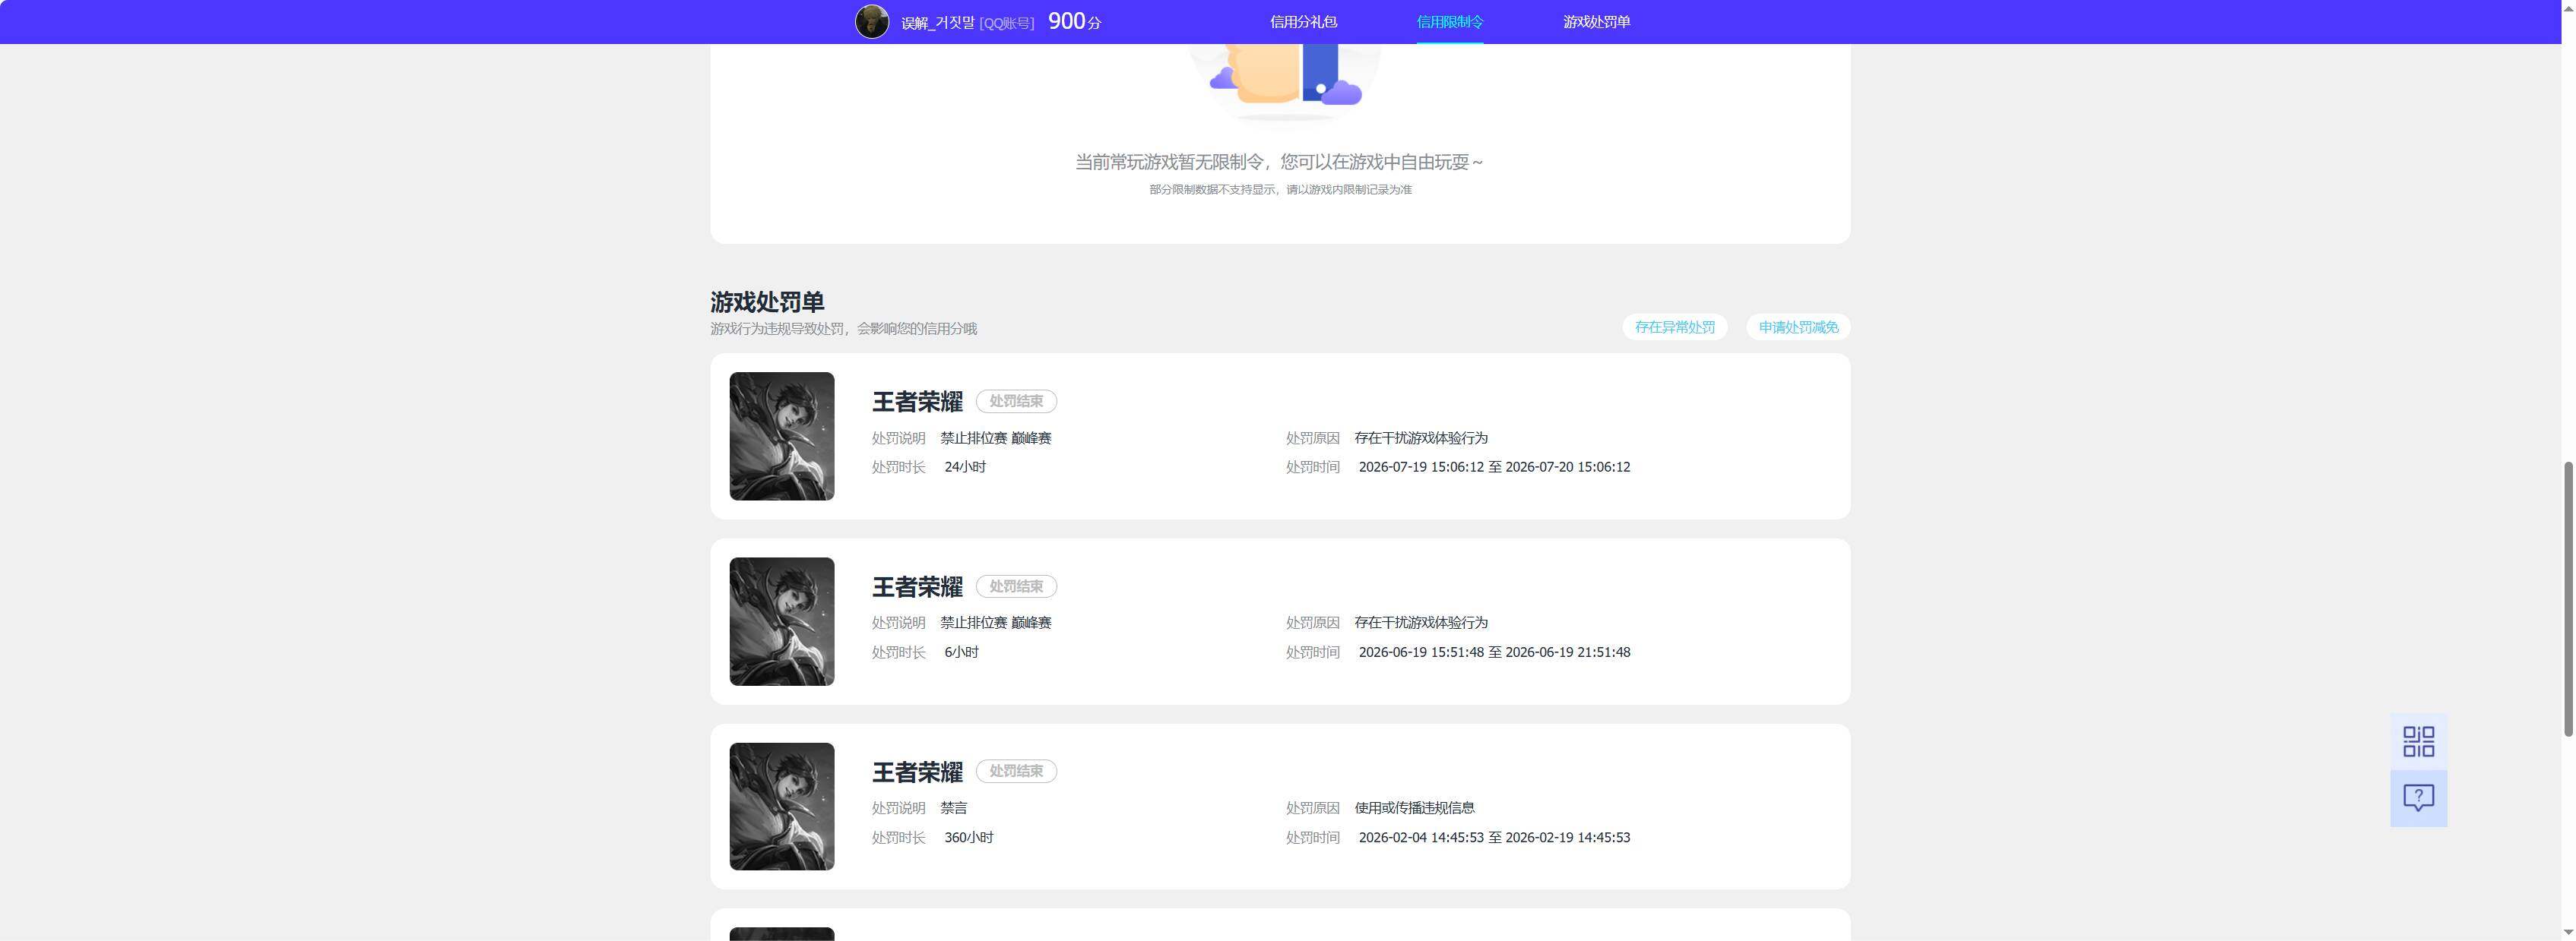Click date range 2026-06-19 15:51:48 至 21:51:48
This screenshot has height=941, width=2576.
coord(1494,652)
